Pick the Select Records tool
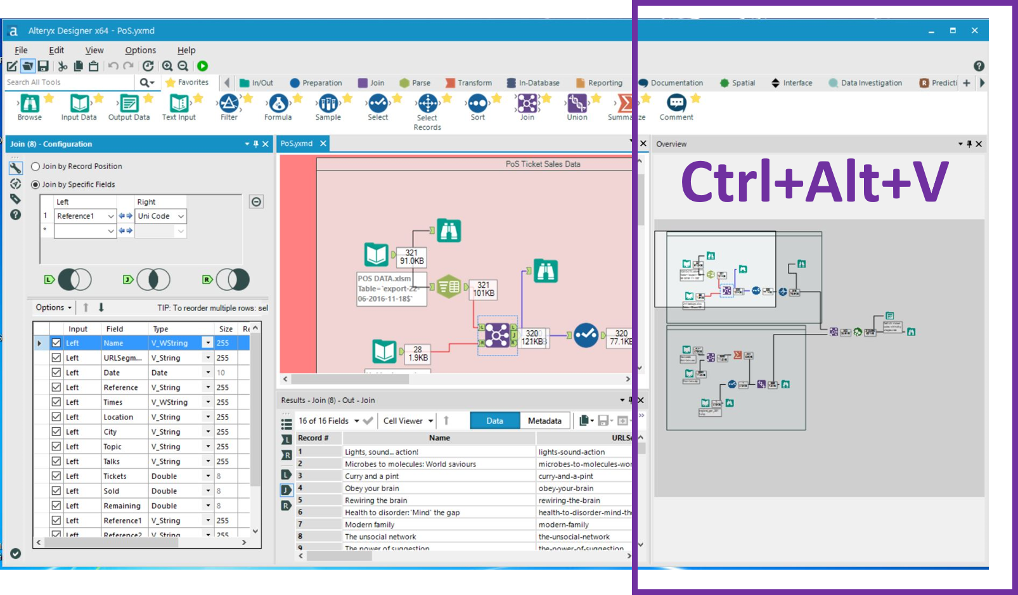Screen dimensions: 1018x595 (428, 103)
